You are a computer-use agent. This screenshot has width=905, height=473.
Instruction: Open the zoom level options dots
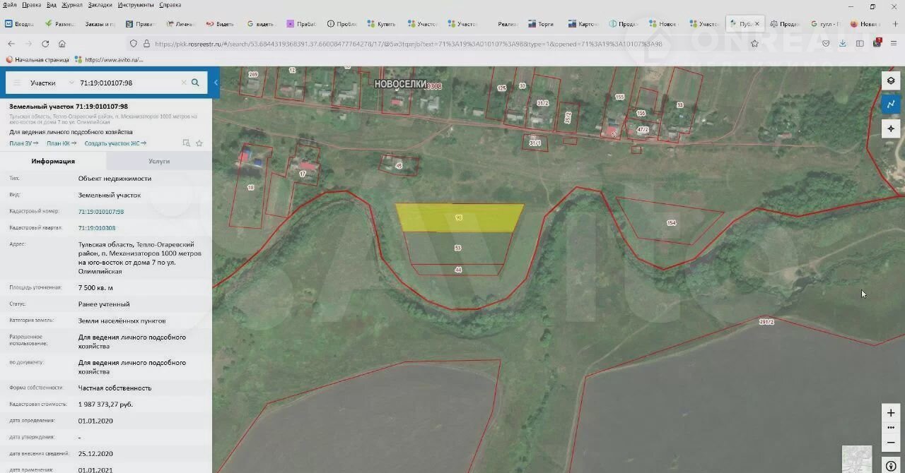pos(891,428)
